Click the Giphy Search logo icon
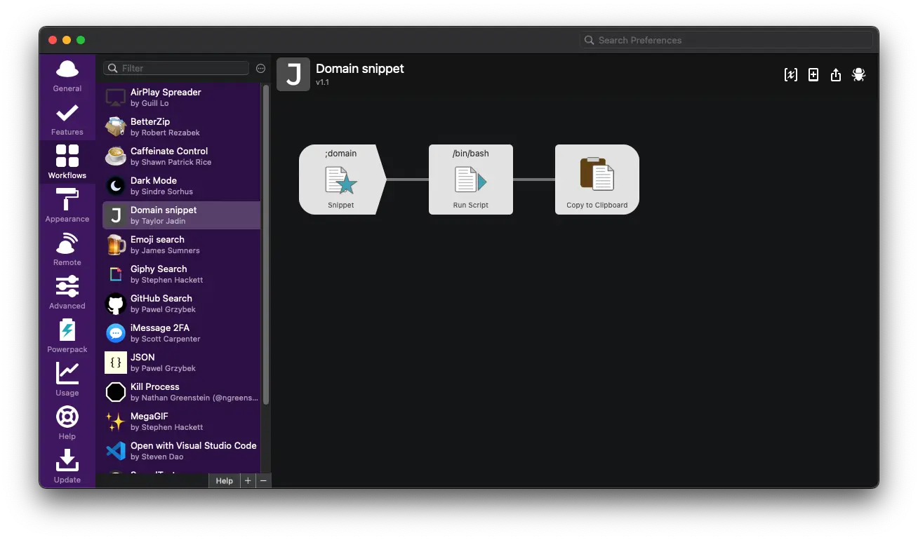918x540 pixels. coord(116,274)
